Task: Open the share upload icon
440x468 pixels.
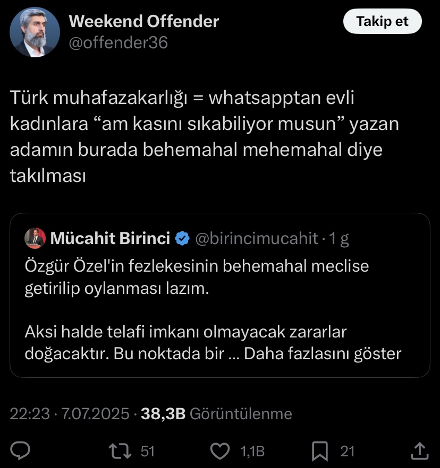Action: (x=420, y=450)
